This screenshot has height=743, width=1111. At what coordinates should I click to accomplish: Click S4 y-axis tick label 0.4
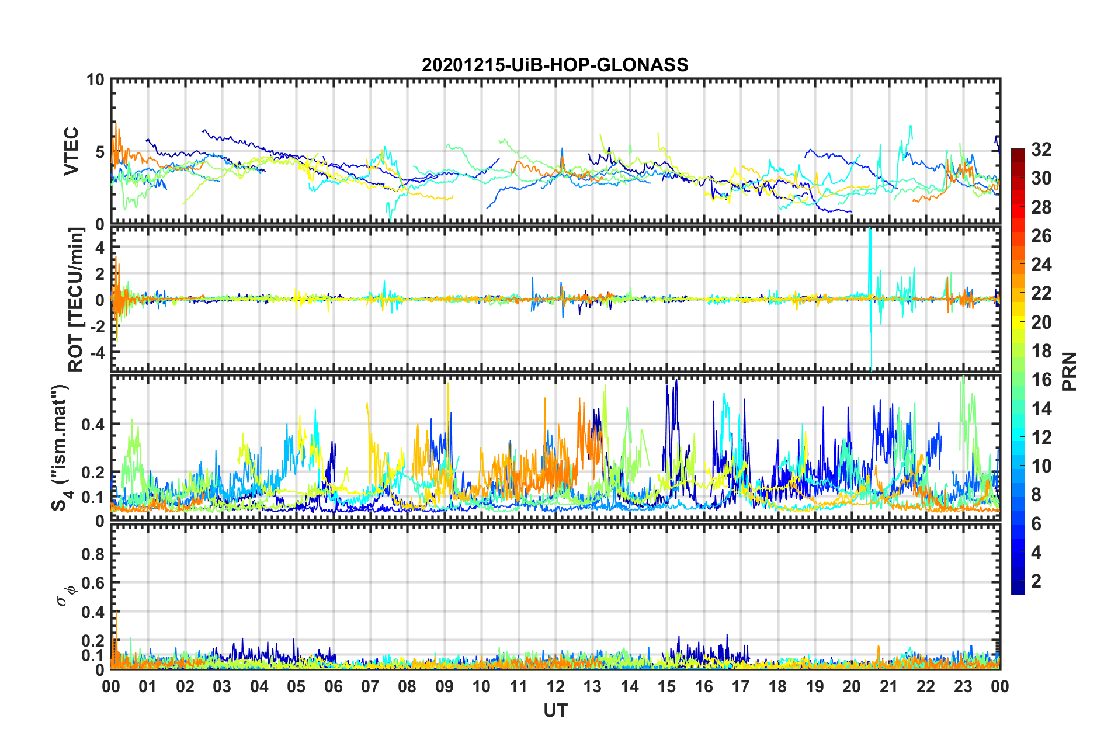pos(93,424)
